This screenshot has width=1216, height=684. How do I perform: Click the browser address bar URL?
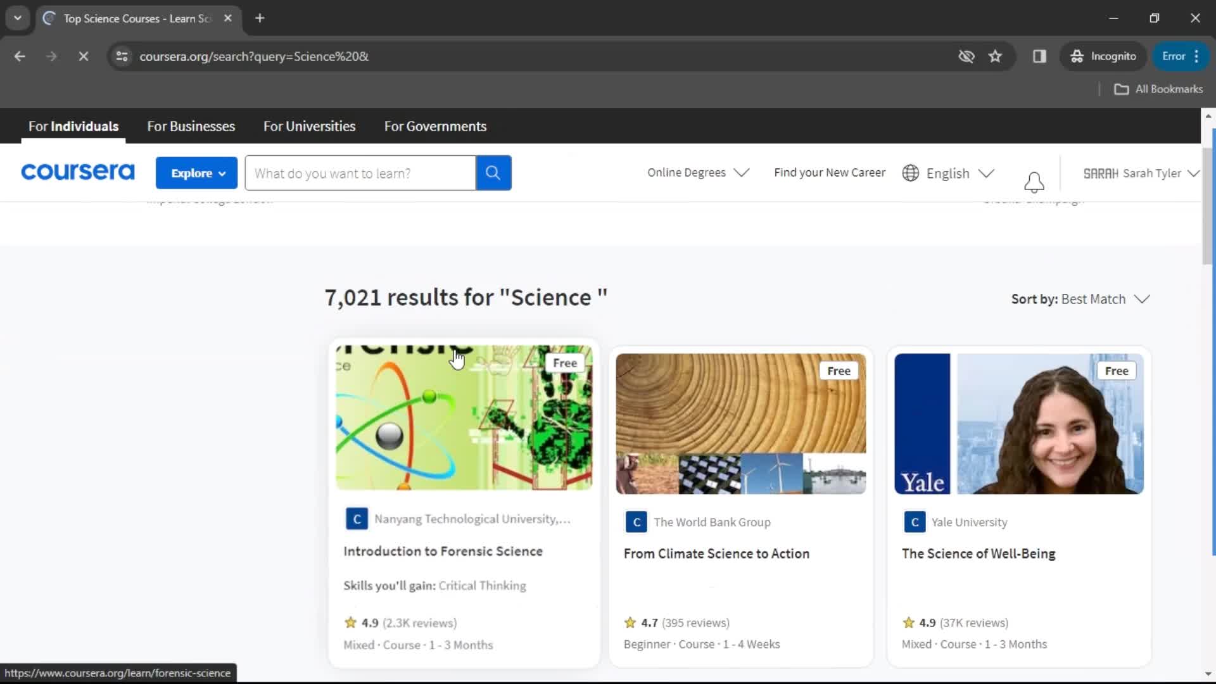254,56
